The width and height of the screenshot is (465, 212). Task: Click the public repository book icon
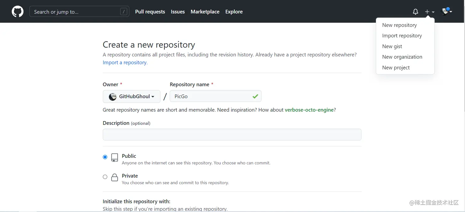[x=114, y=158]
